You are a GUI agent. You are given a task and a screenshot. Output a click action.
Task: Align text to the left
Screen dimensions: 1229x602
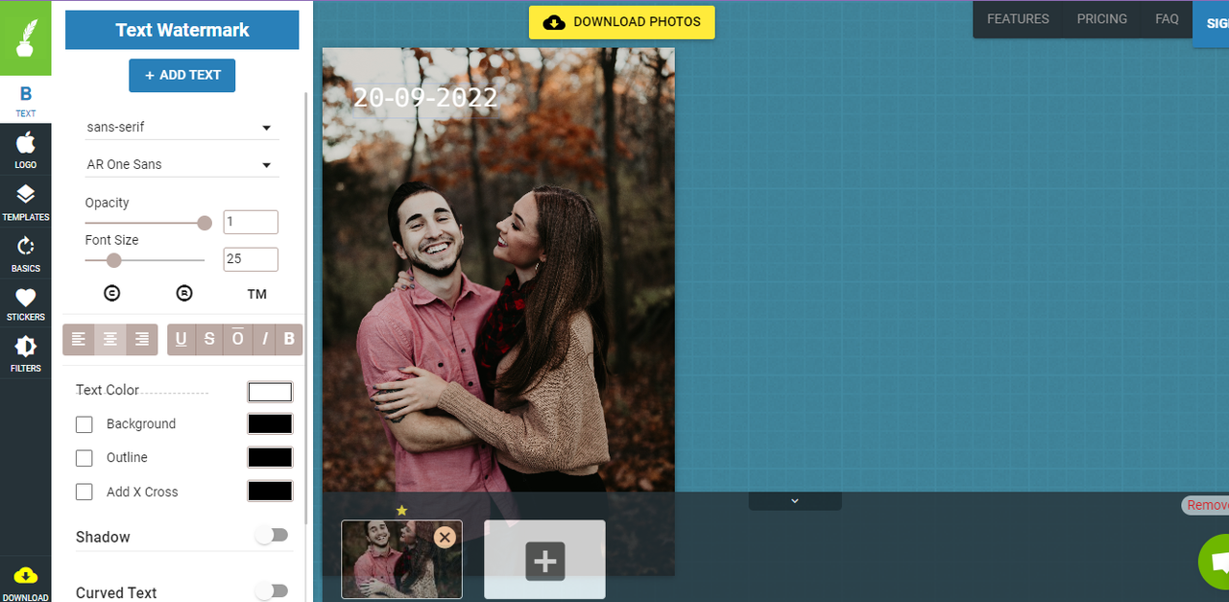point(79,339)
